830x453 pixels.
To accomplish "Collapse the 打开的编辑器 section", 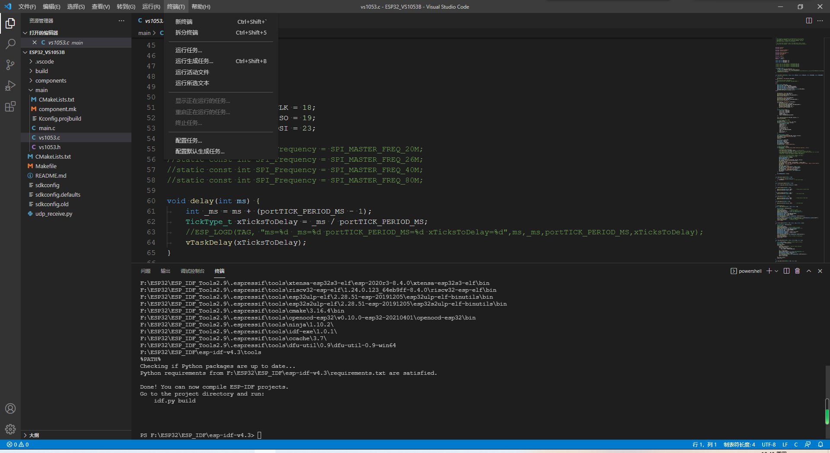I will (76, 33).
